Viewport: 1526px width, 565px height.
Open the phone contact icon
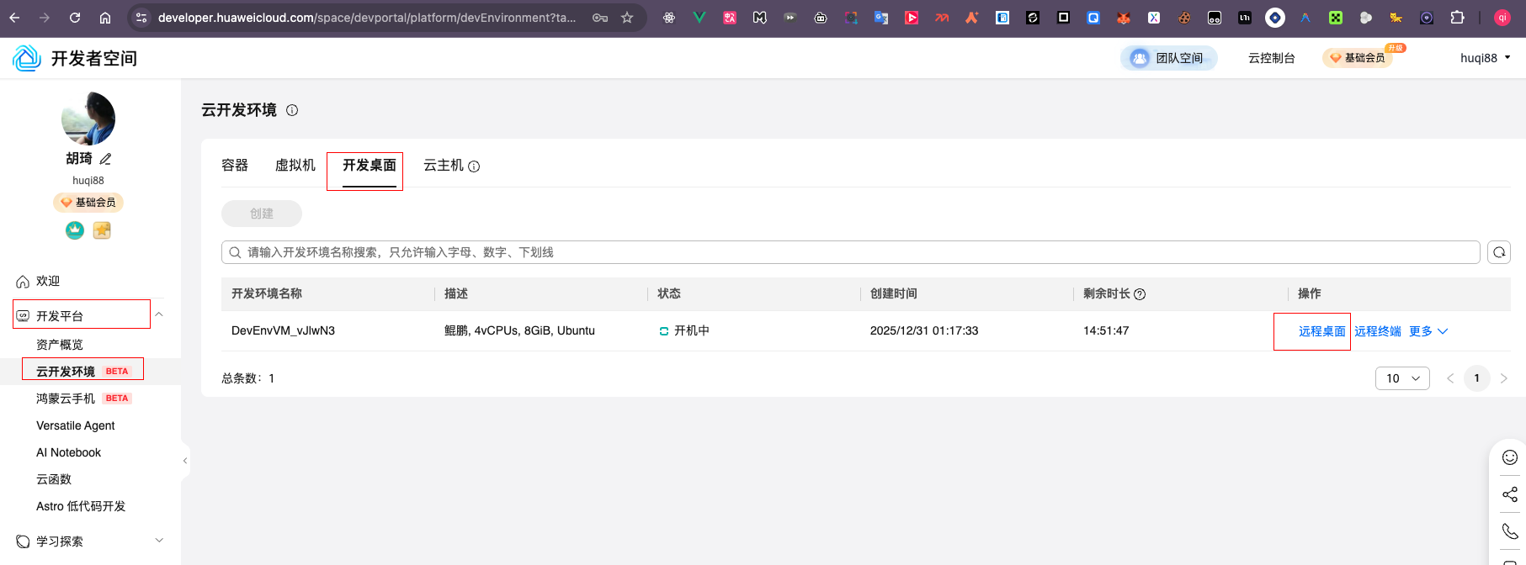1510,531
